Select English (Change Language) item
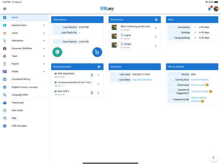 (x=24, y=87)
